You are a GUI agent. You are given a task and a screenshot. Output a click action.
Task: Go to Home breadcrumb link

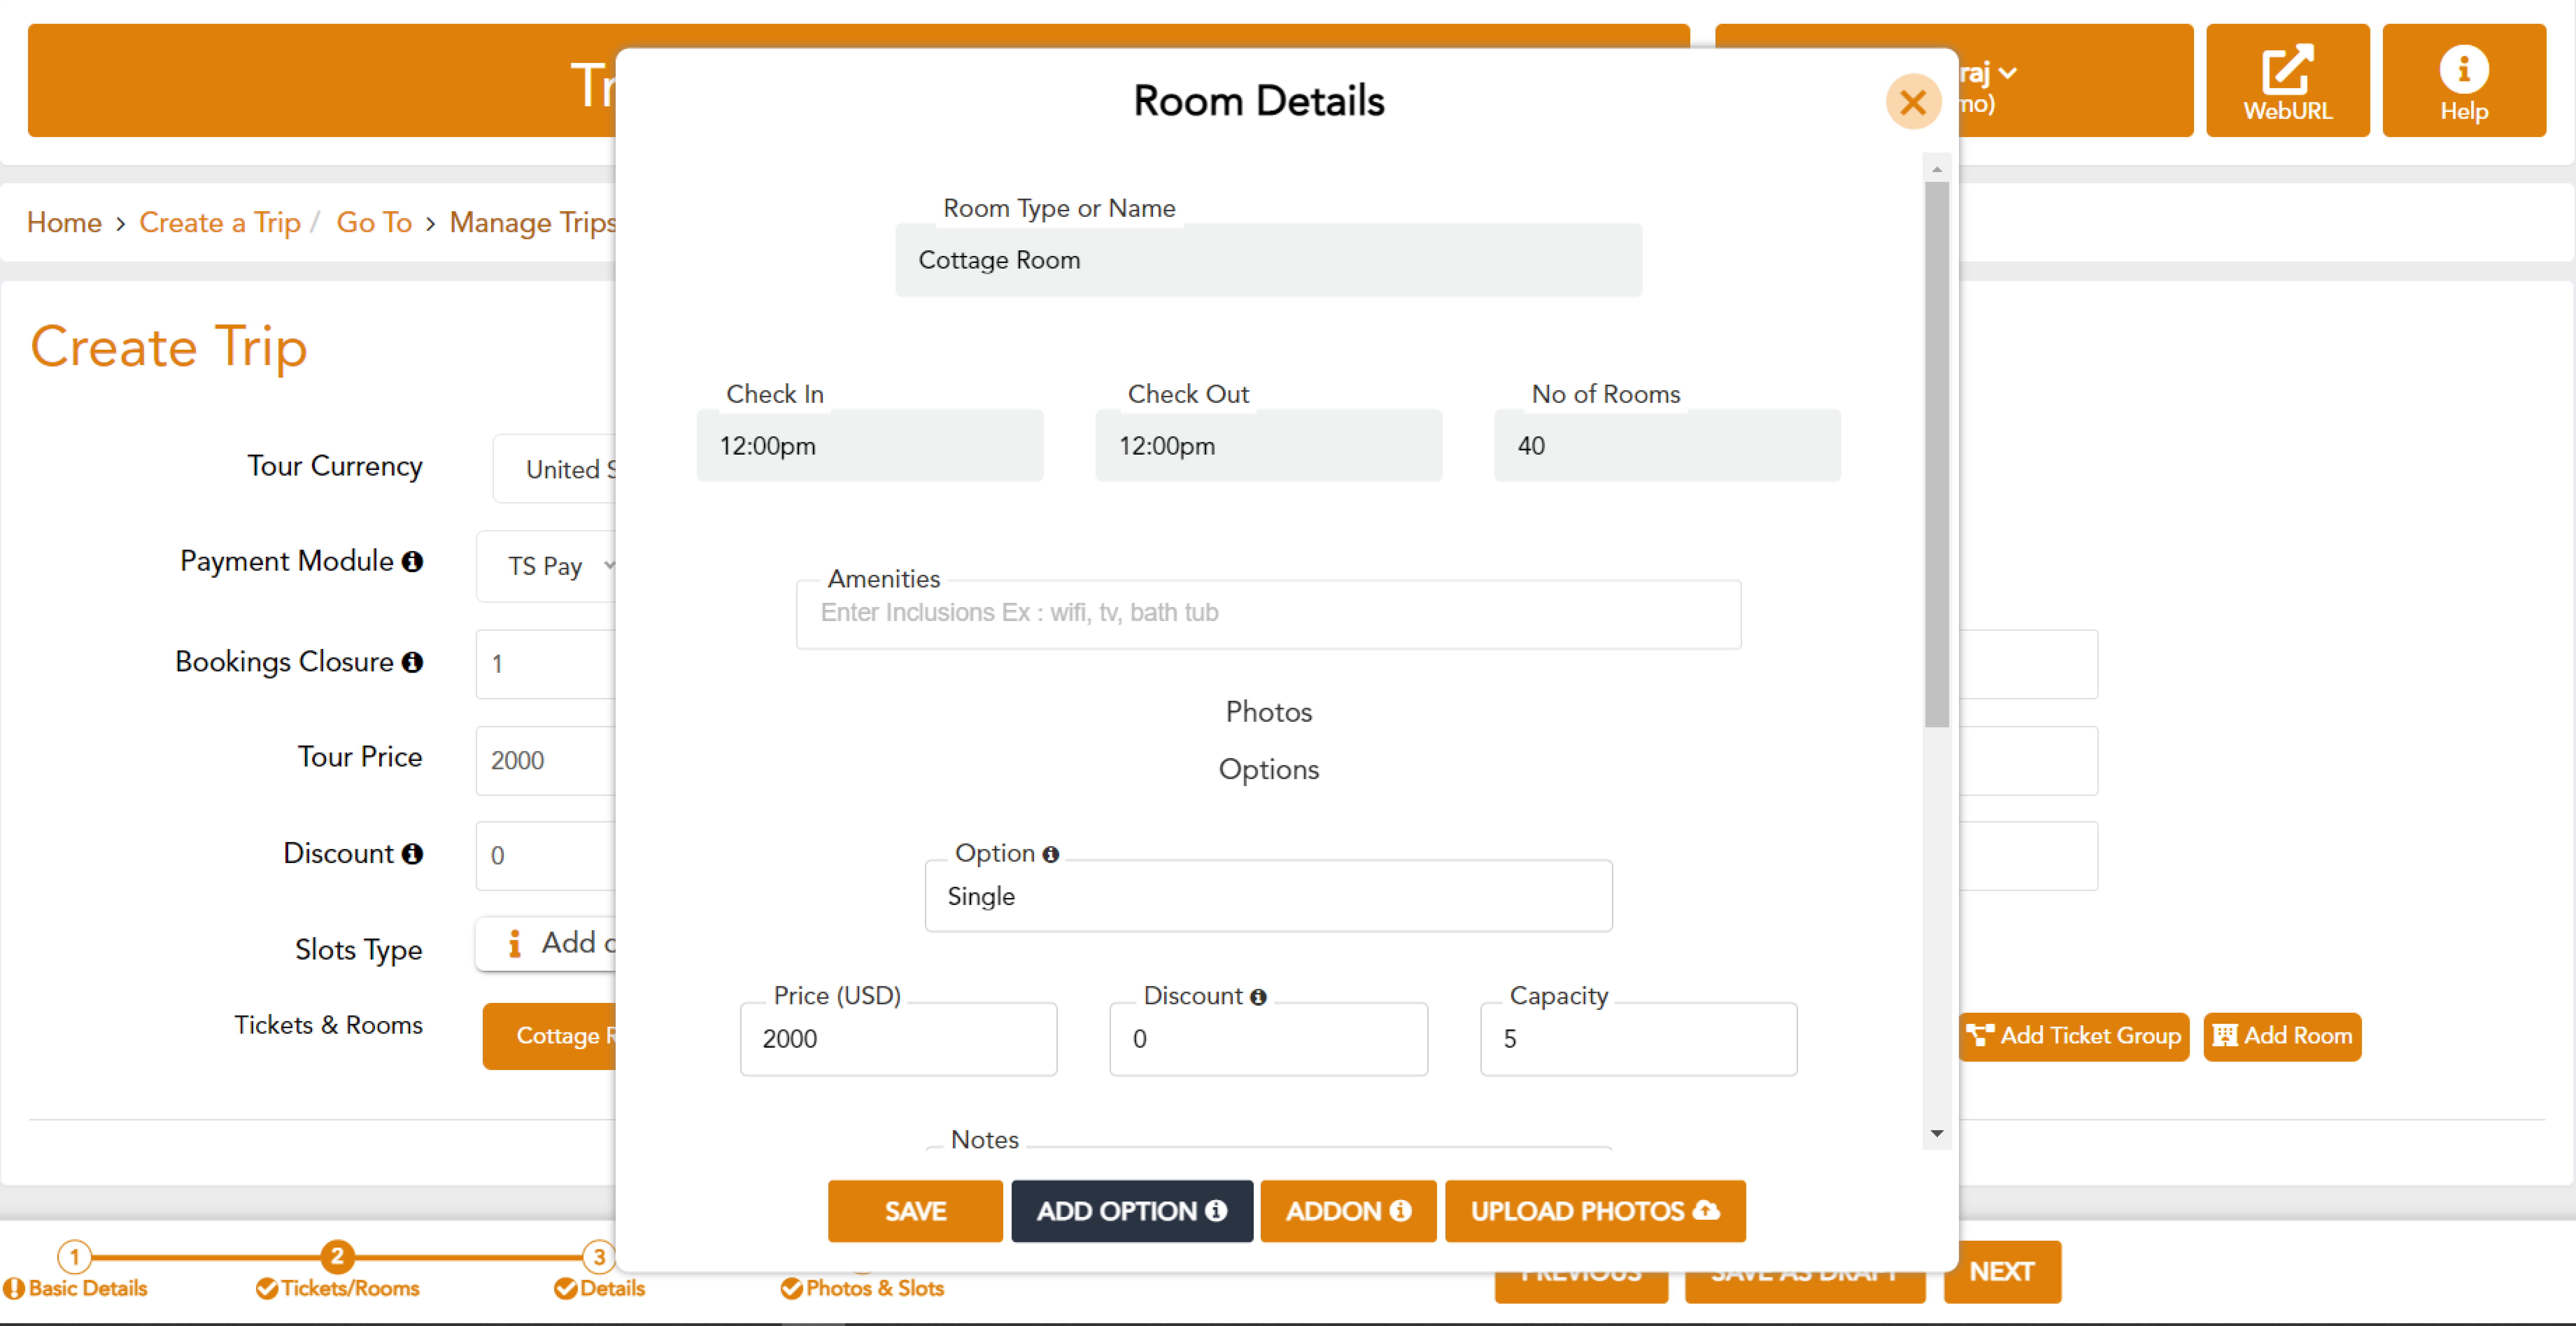(x=64, y=223)
